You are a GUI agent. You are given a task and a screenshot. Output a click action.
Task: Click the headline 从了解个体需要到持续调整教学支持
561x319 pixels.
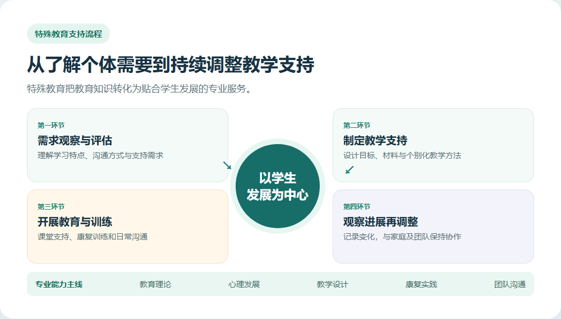[171, 64]
